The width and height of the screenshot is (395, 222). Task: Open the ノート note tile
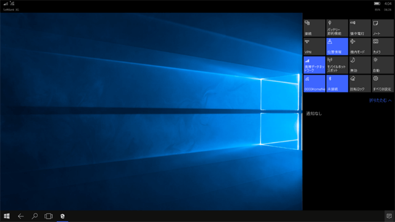383,28
